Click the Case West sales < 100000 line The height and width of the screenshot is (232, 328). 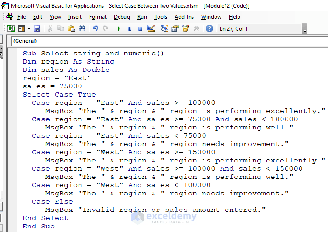pos(121,185)
